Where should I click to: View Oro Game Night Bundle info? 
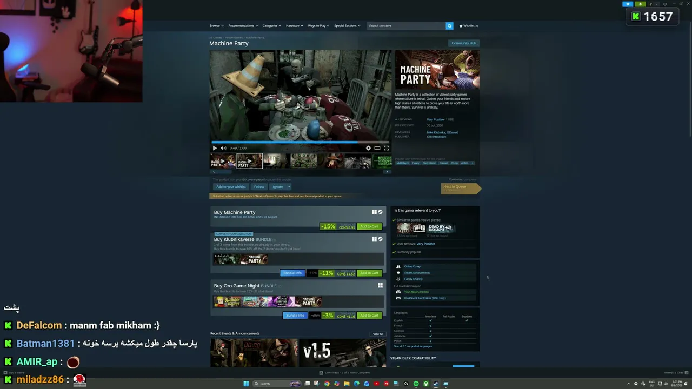(295, 316)
